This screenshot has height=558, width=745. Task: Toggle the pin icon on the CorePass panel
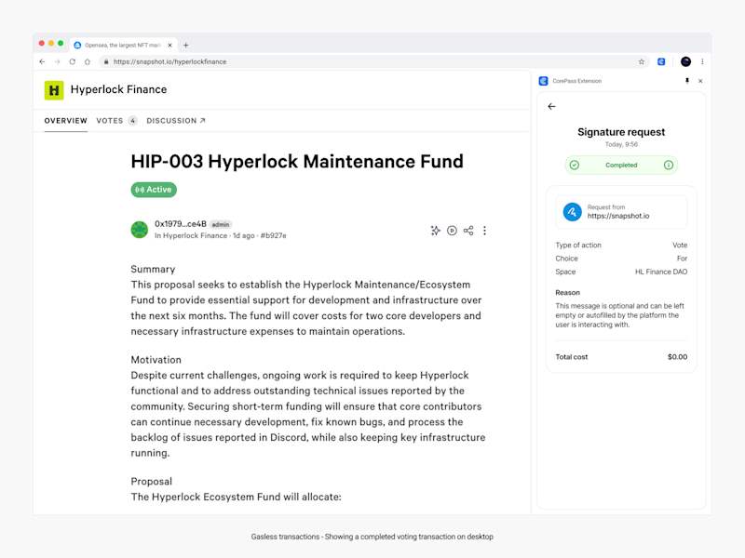689,81
